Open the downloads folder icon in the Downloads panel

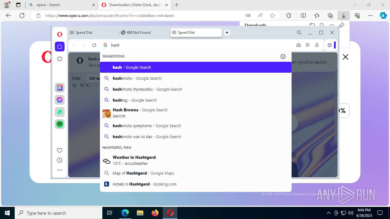[x=312, y=25]
